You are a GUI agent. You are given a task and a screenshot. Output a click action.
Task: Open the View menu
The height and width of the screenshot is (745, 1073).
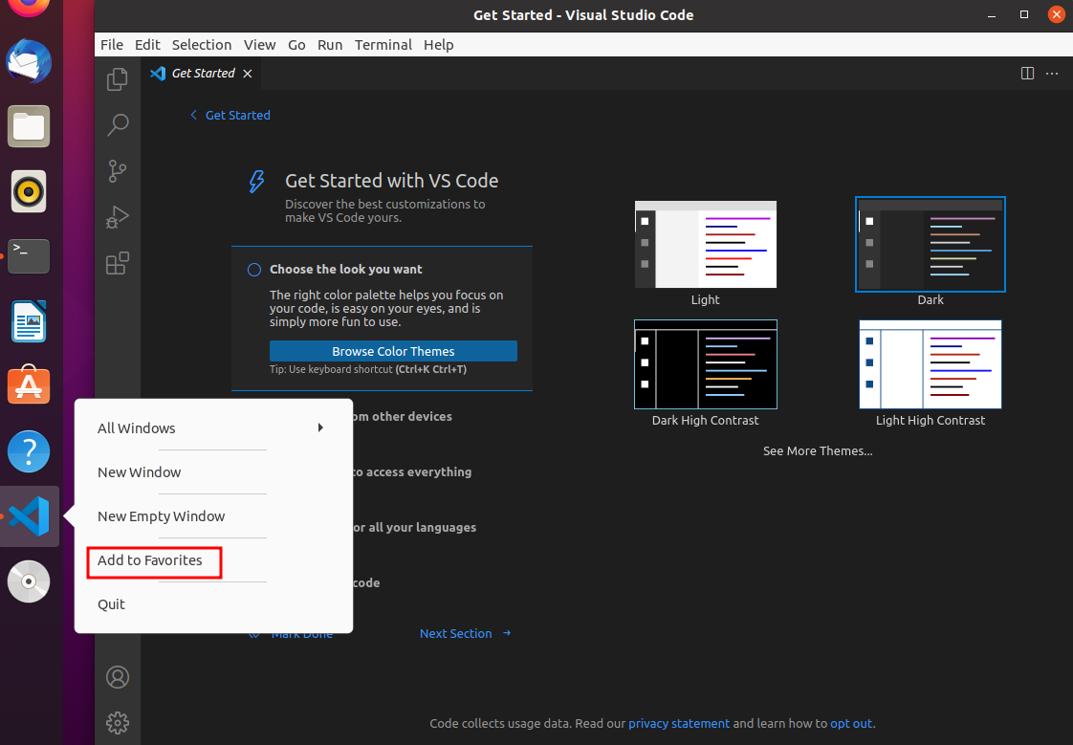(x=259, y=44)
